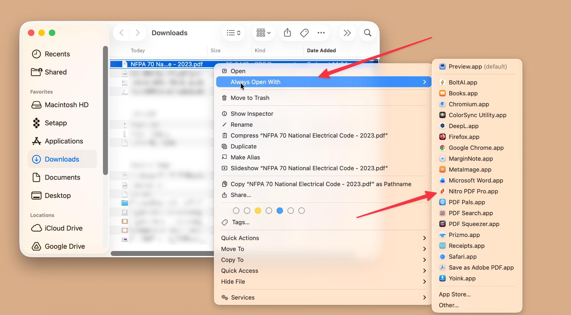Click Other... at the bottom of the app list
571x315 pixels.
(x=449, y=305)
